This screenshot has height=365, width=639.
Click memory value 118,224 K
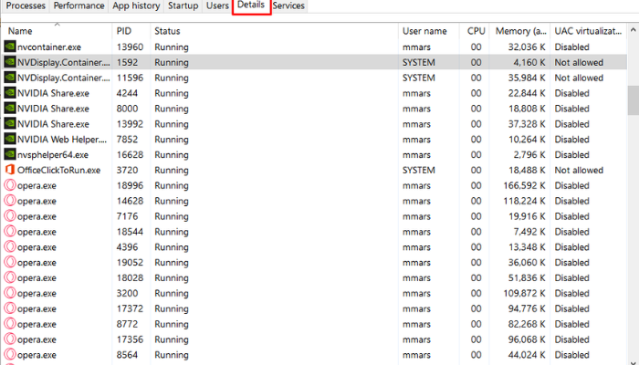pyautogui.click(x=525, y=202)
